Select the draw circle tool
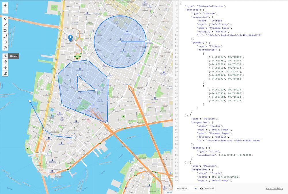 pos(5,42)
